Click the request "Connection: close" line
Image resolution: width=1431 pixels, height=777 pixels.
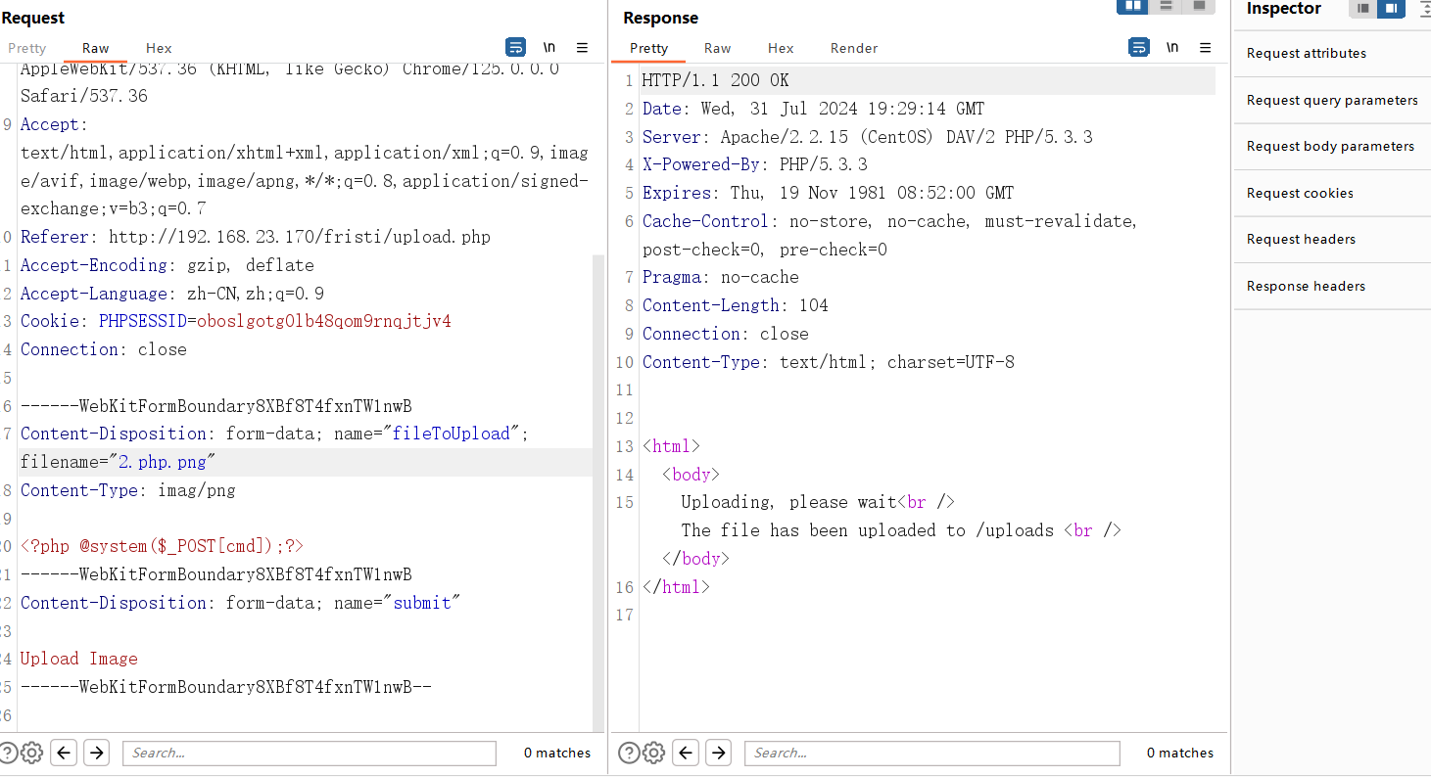click(104, 349)
